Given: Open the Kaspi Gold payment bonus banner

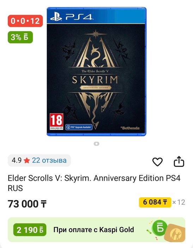Looking at the screenshot, I should [x=96, y=230].
